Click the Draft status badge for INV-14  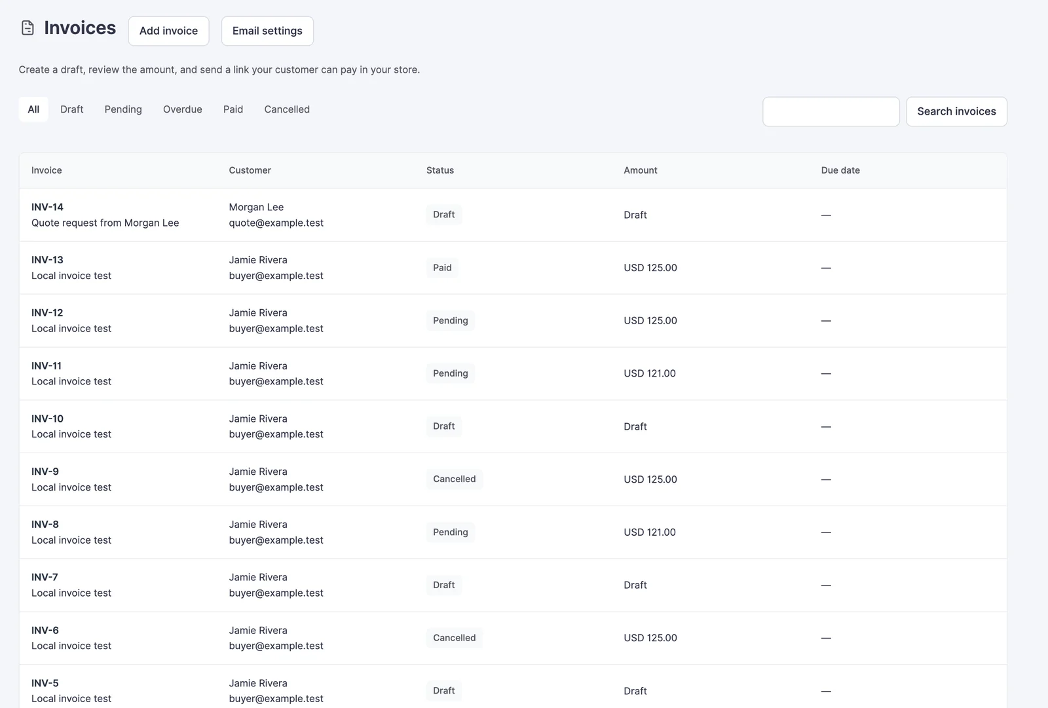[x=444, y=215]
